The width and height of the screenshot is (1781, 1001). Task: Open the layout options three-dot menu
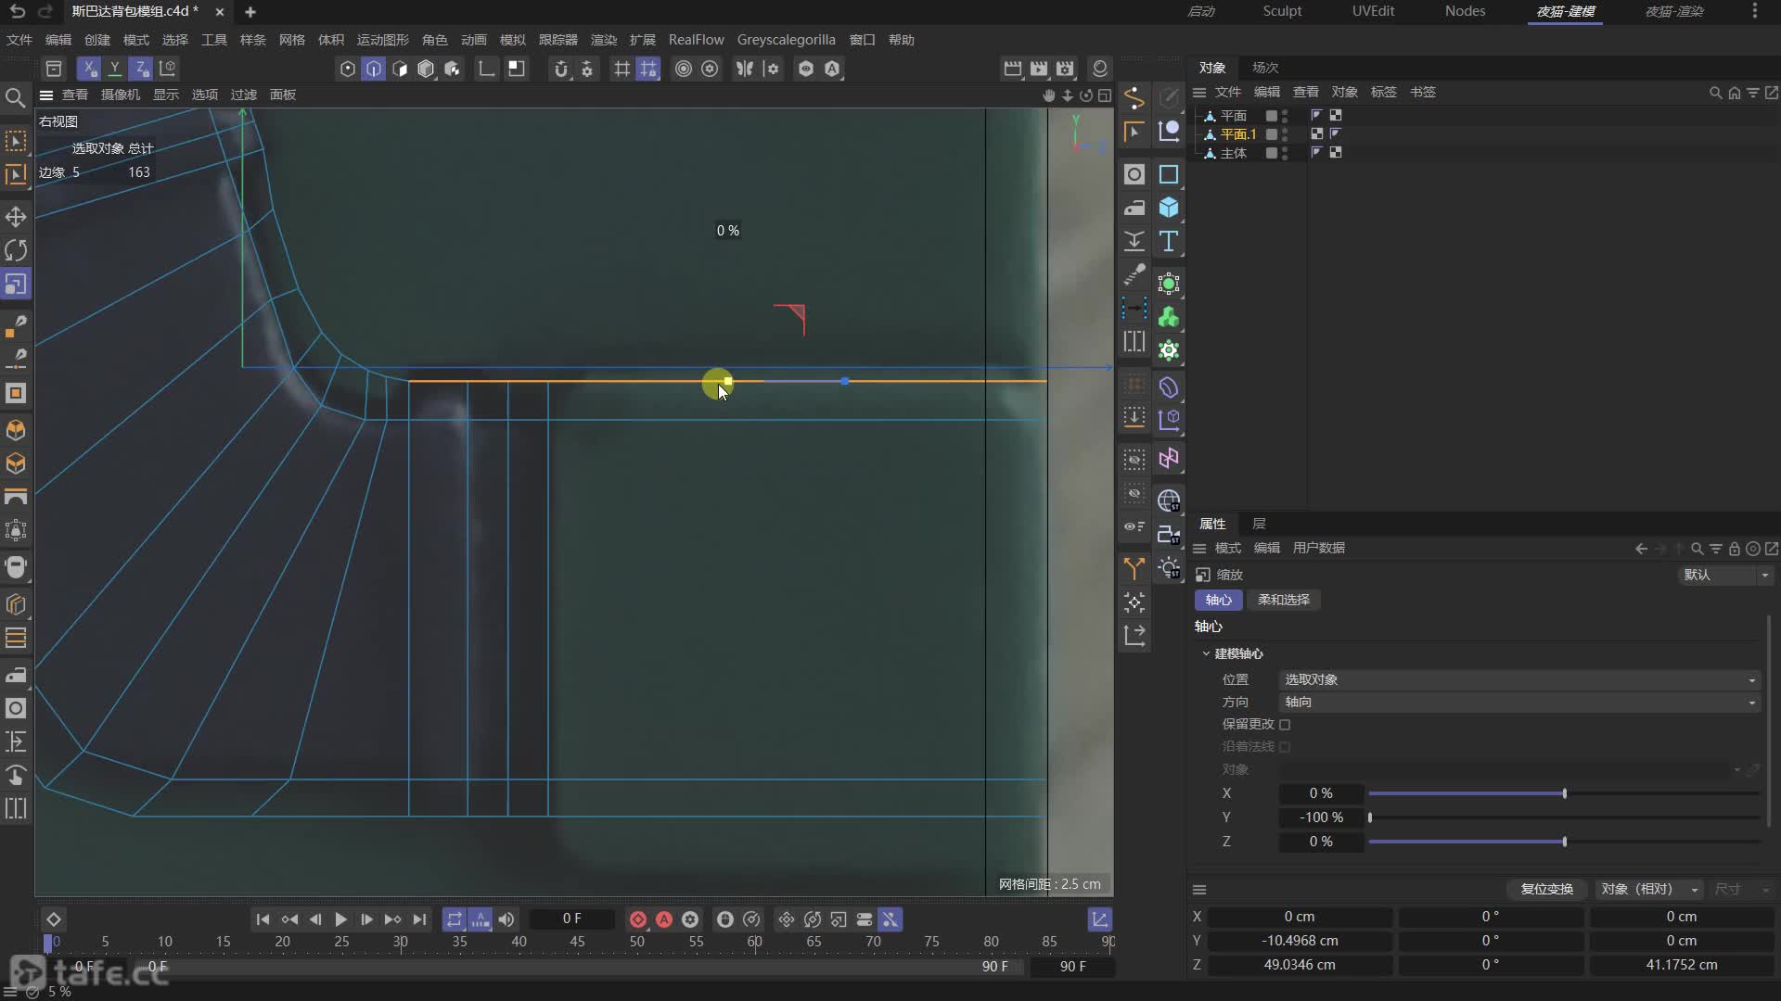tap(1754, 11)
